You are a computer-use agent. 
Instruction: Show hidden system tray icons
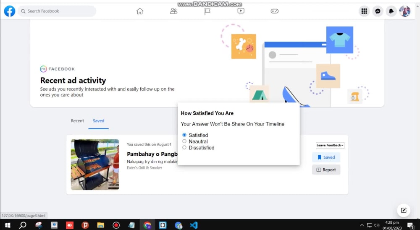point(362,225)
